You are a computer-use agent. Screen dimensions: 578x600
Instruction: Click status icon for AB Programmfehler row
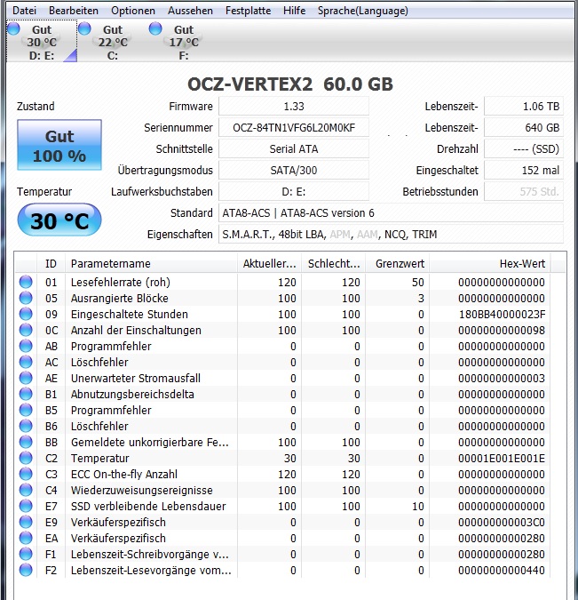pyautogui.click(x=26, y=346)
